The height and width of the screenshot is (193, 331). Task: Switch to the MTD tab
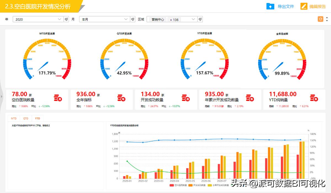point(14,118)
